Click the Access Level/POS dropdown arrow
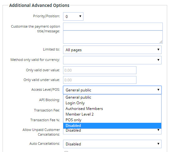Screen dimensions: 170x152 coord(158,90)
